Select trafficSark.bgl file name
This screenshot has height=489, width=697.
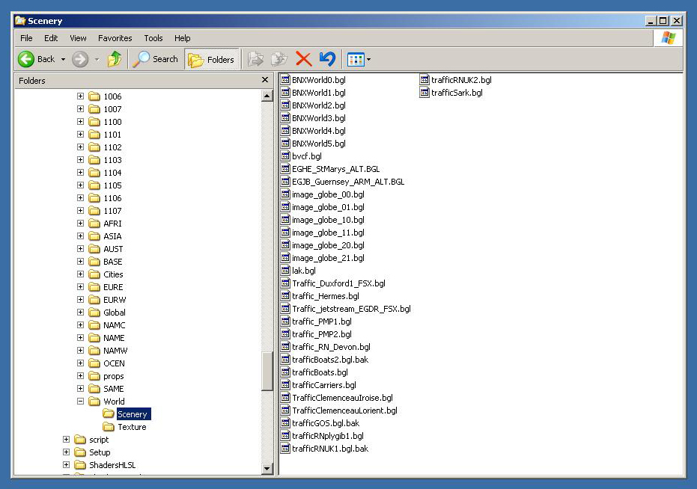[x=457, y=93]
